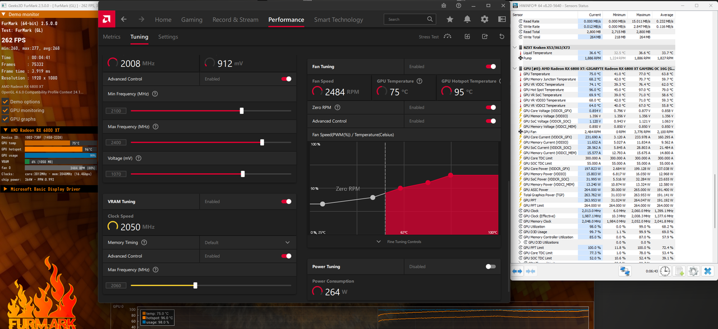This screenshot has width=718, height=329.
Task: Go back with the left arrow
Action: (x=124, y=19)
